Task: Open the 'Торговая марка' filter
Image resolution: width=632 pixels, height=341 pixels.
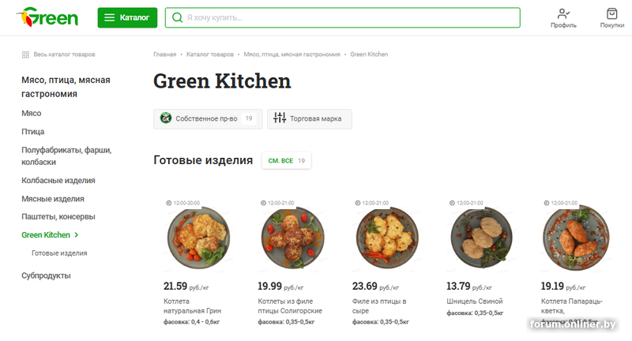Action: pyautogui.click(x=310, y=118)
